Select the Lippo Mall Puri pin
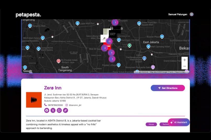 pos(77,23)
